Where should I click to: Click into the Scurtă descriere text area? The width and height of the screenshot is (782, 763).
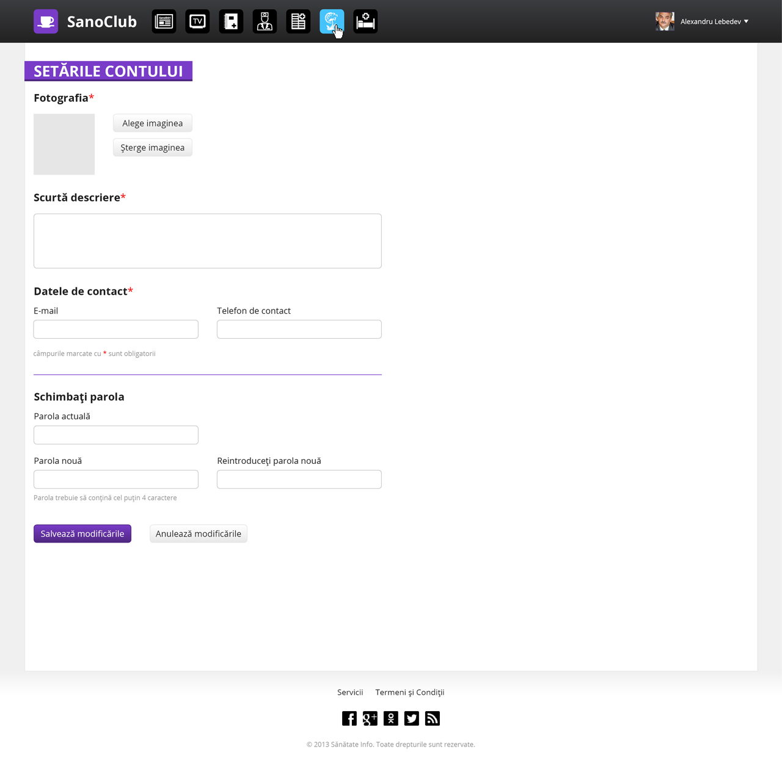tap(208, 240)
